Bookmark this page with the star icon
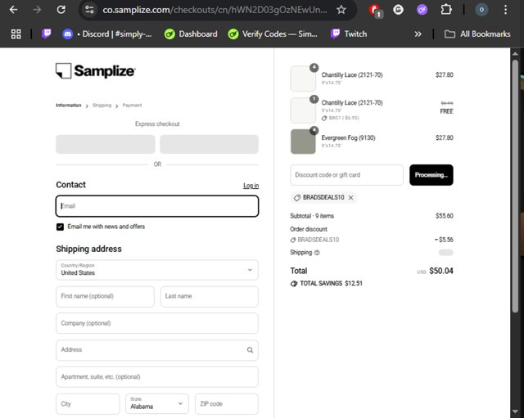Image resolution: width=524 pixels, height=418 pixels. click(x=341, y=10)
